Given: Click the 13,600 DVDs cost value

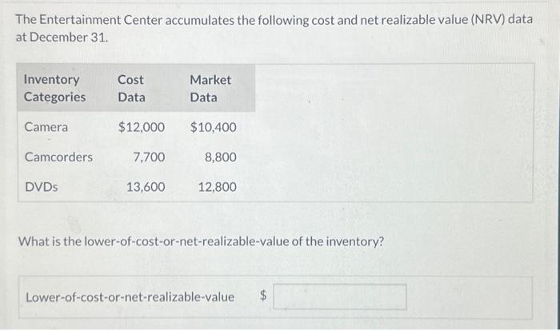Looking at the screenshot, I should tap(146, 187).
